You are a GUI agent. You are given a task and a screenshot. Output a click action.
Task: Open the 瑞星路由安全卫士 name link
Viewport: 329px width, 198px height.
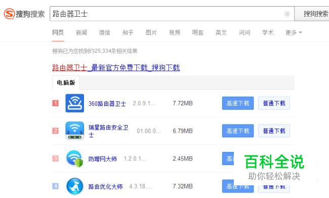(x=108, y=131)
